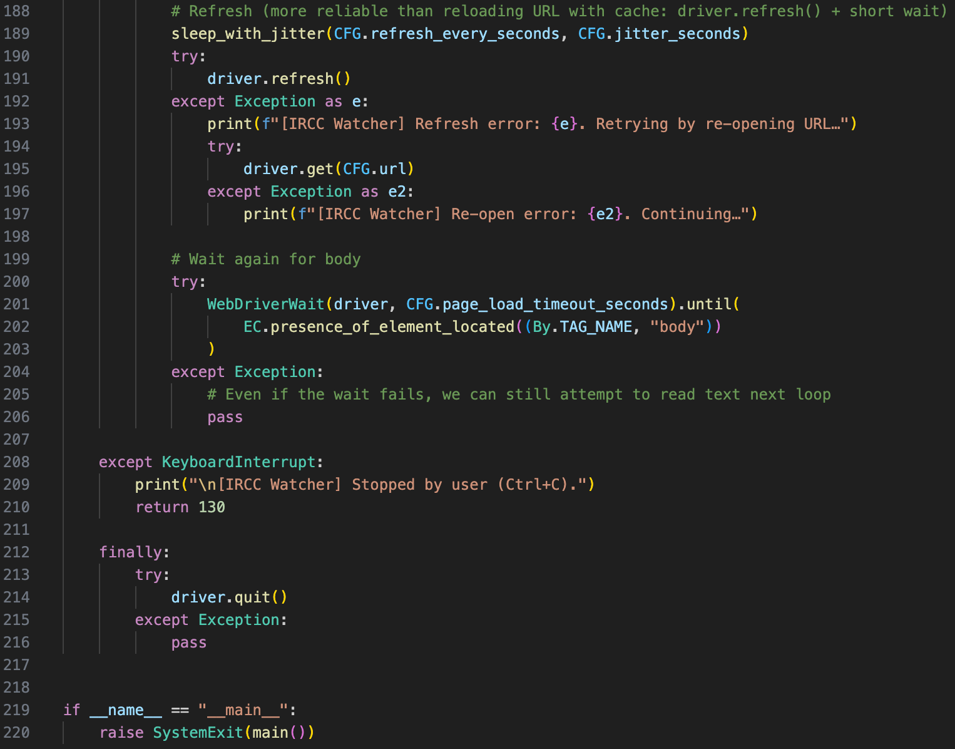The width and height of the screenshot is (955, 749).
Task: Place cursor on driver.refresh() call
Action: pyautogui.click(x=278, y=79)
